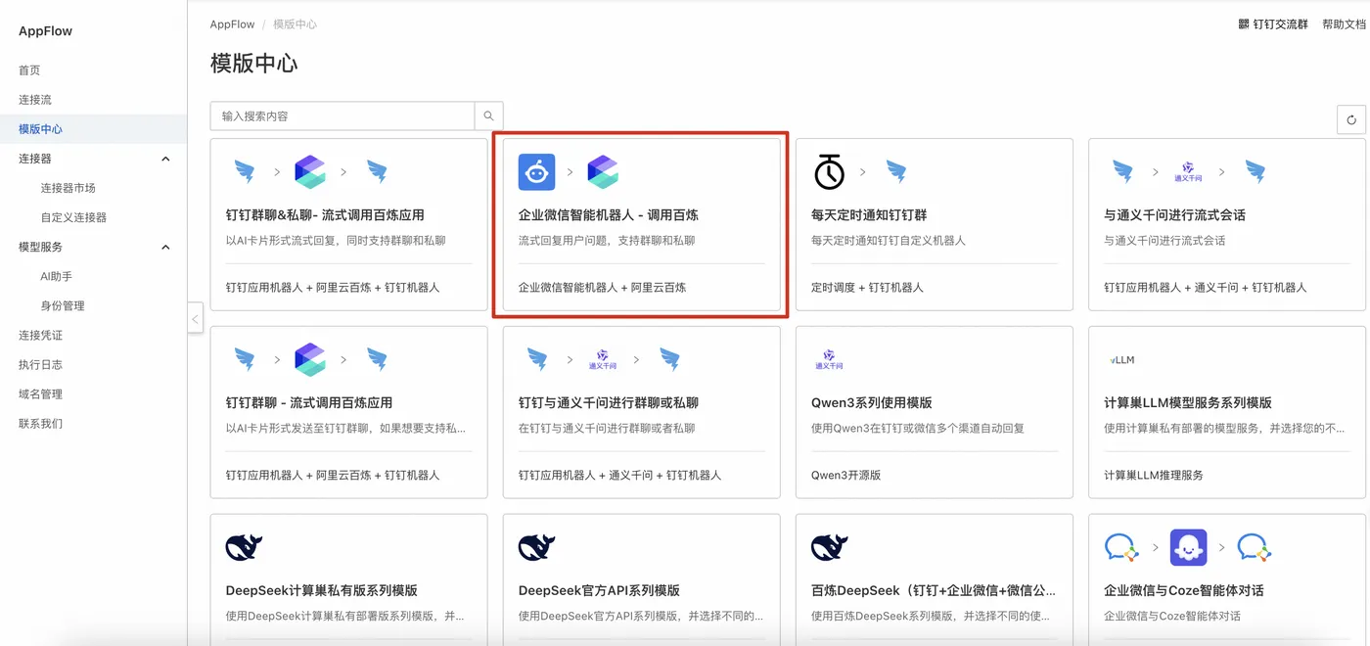Click the last WeCom chat icon in Coze card
Viewport: 1370px width, 646px height.
pyautogui.click(x=1255, y=548)
